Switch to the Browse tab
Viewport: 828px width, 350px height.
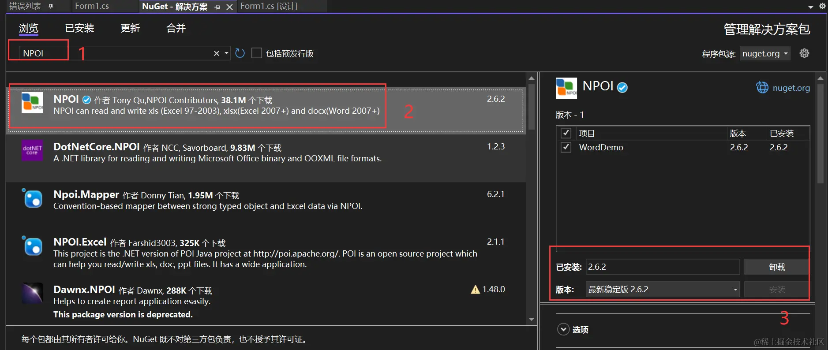coord(29,28)
